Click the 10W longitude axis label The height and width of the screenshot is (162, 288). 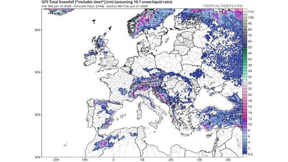tap(84, 160)
